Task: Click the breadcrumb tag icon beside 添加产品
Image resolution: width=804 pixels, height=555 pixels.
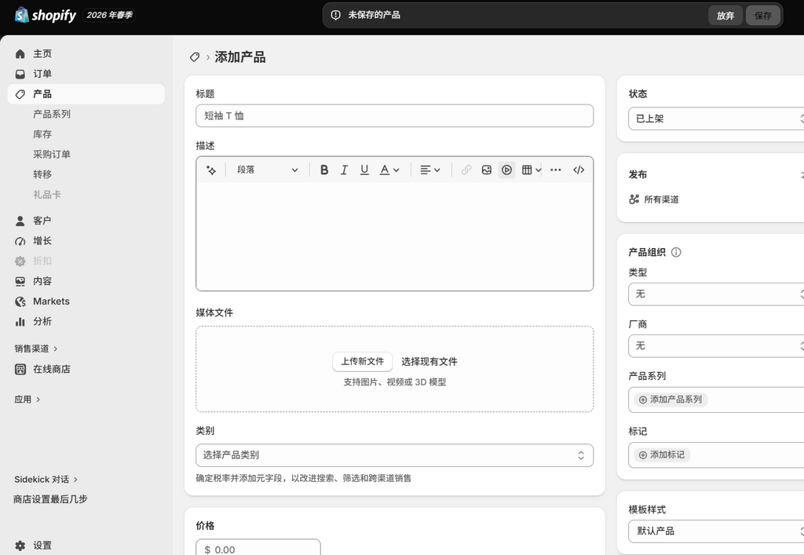Action: 195,57
